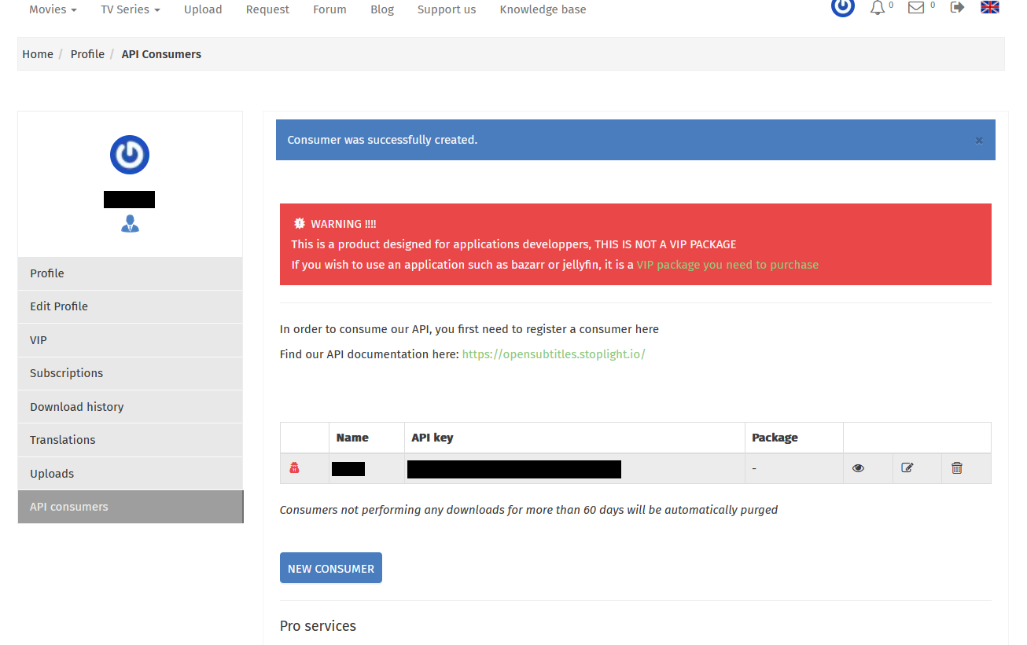The image size is (1027, 645).
Task: Reveal the API key with the eye icon
Action: pos(858,467)
